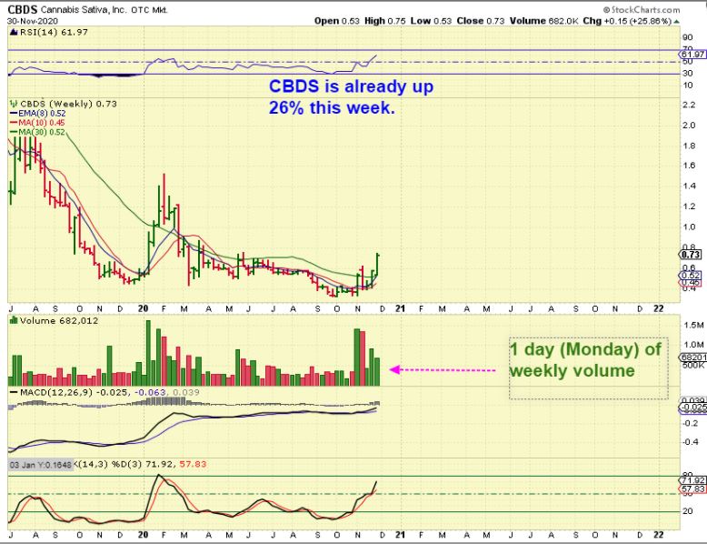
Task: Click the blue EMA(8) line swatch in the legend
Action: coord(14,114)
